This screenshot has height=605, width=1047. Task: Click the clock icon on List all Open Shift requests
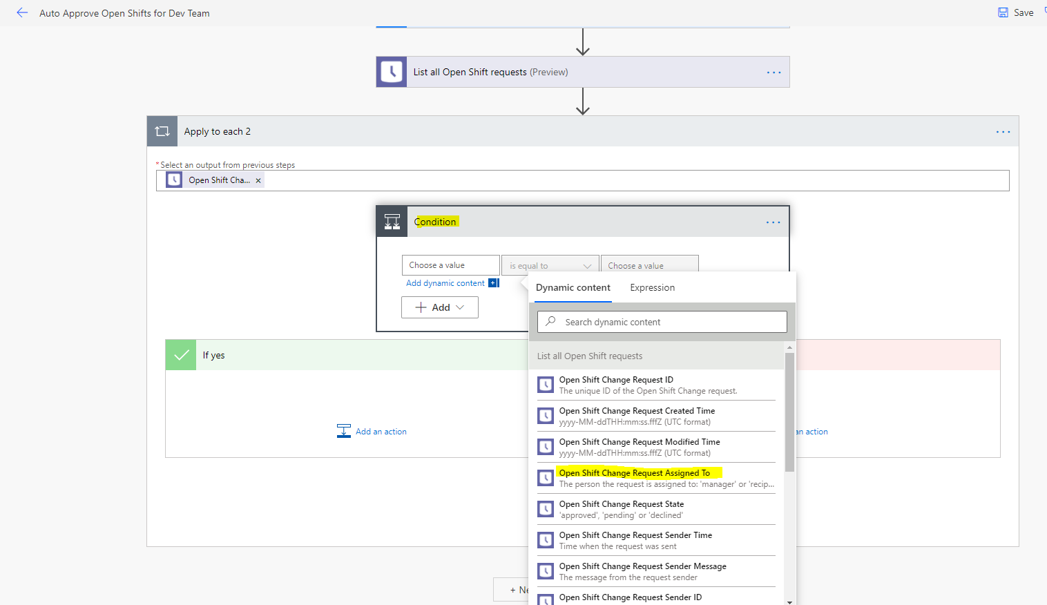392,72
